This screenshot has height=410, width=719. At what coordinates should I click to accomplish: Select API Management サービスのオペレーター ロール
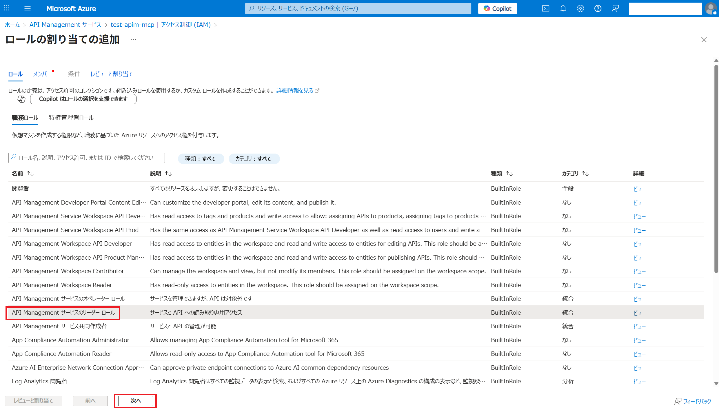(x=356, y=299)
